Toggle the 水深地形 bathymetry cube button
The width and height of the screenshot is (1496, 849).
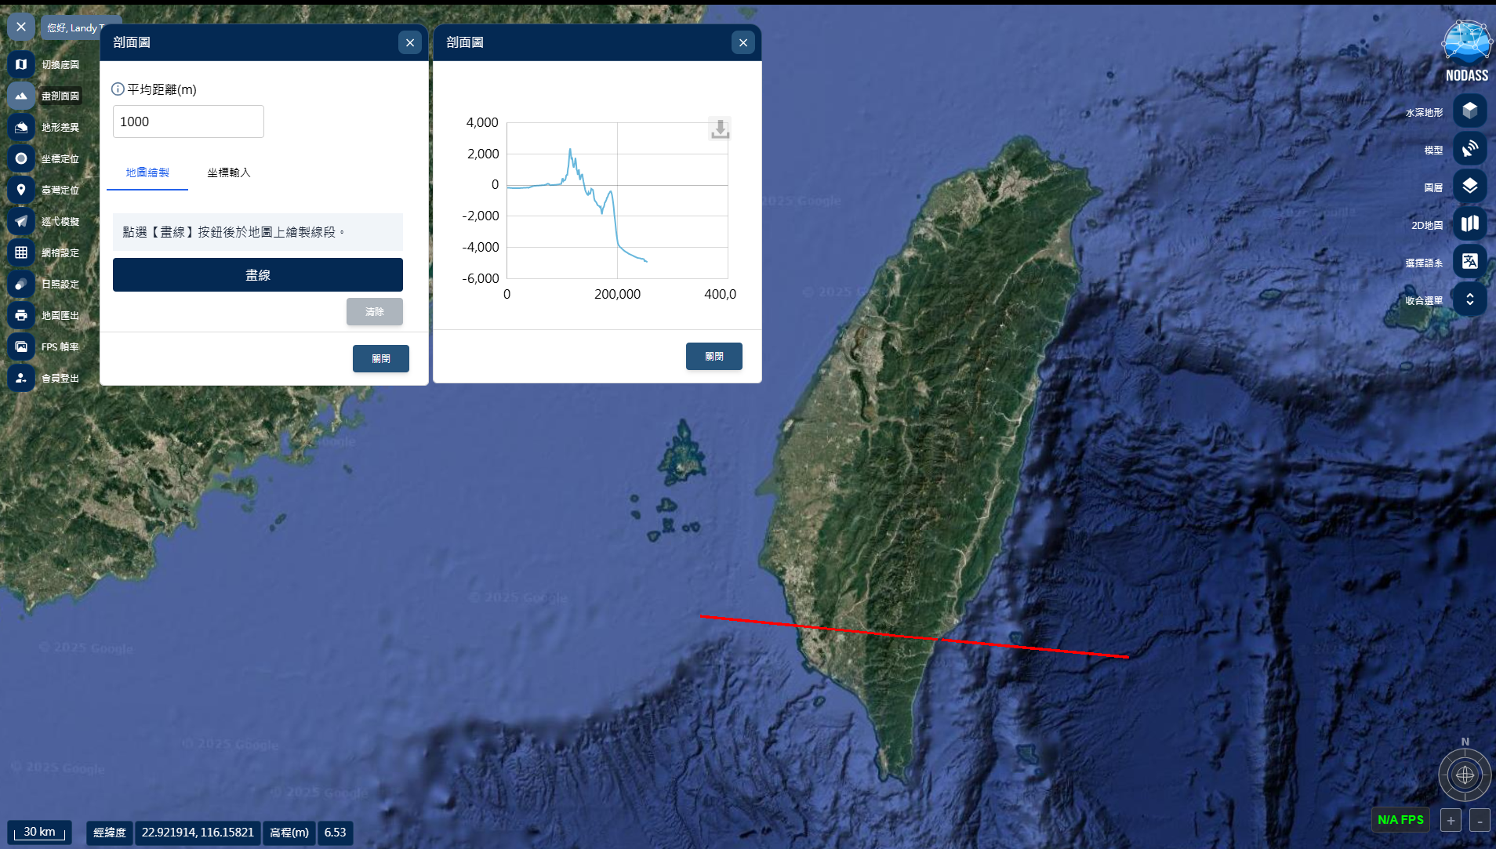1469,111
